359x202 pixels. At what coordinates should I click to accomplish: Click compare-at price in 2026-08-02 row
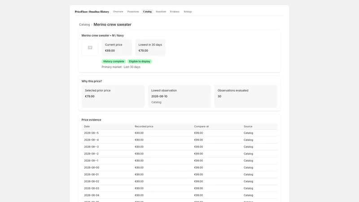[198, 181]
